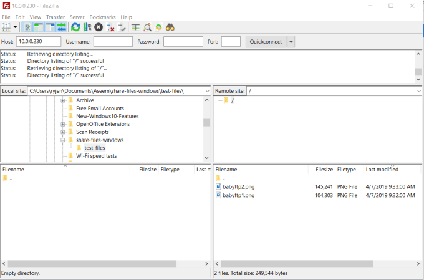Click the process queue icon
424x280 pixels.
(x=87, y=27)
